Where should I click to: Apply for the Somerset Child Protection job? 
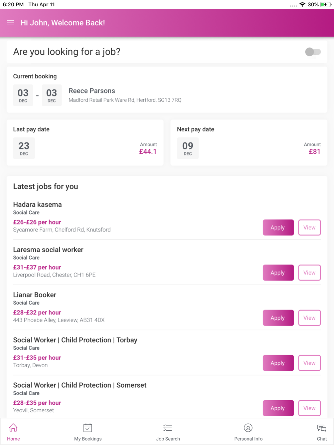[278, 408]
